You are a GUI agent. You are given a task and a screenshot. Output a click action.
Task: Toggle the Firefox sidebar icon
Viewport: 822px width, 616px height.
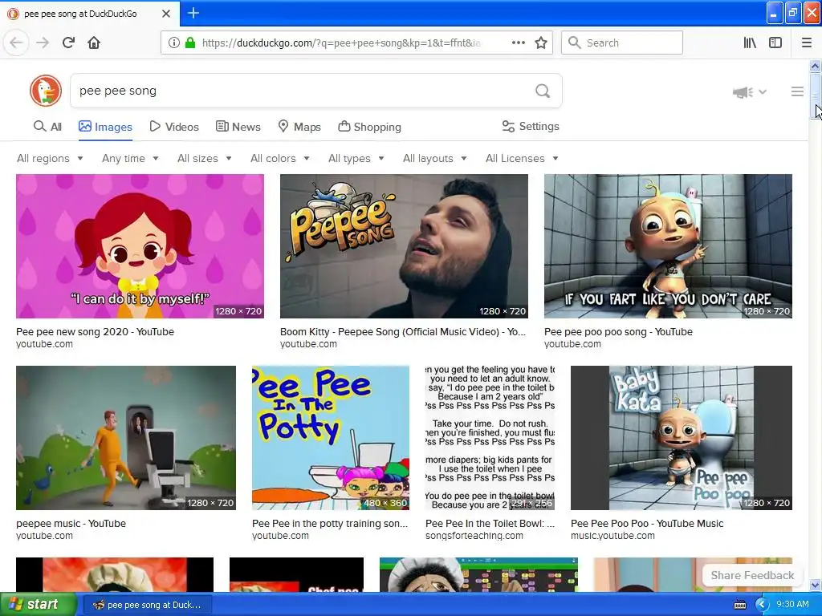pos(775,43)
